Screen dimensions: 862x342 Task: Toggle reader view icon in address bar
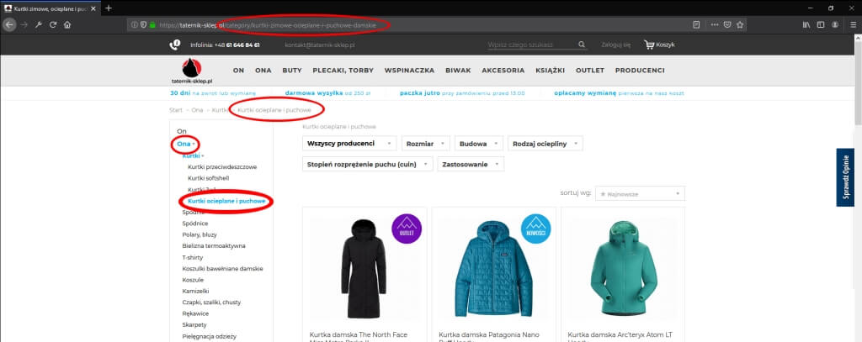click(696, 24)
